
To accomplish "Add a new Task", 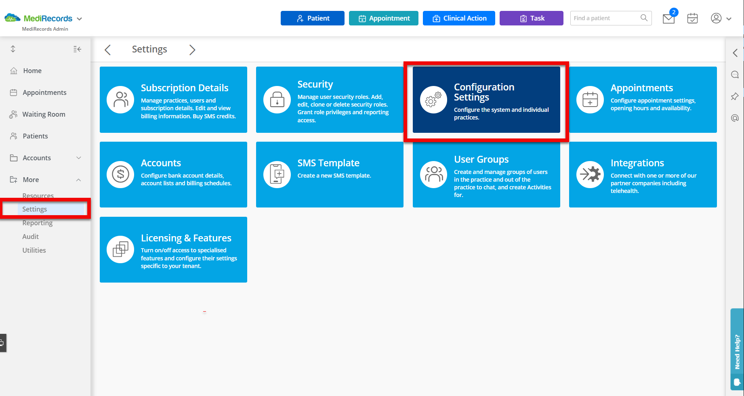I will [x=531, y=18].
